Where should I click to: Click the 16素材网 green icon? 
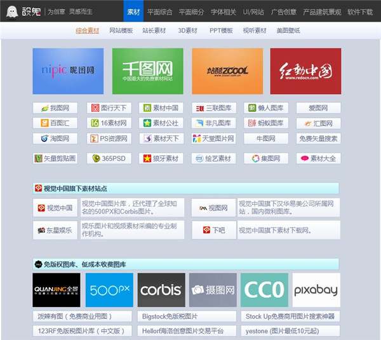(95, 123)
